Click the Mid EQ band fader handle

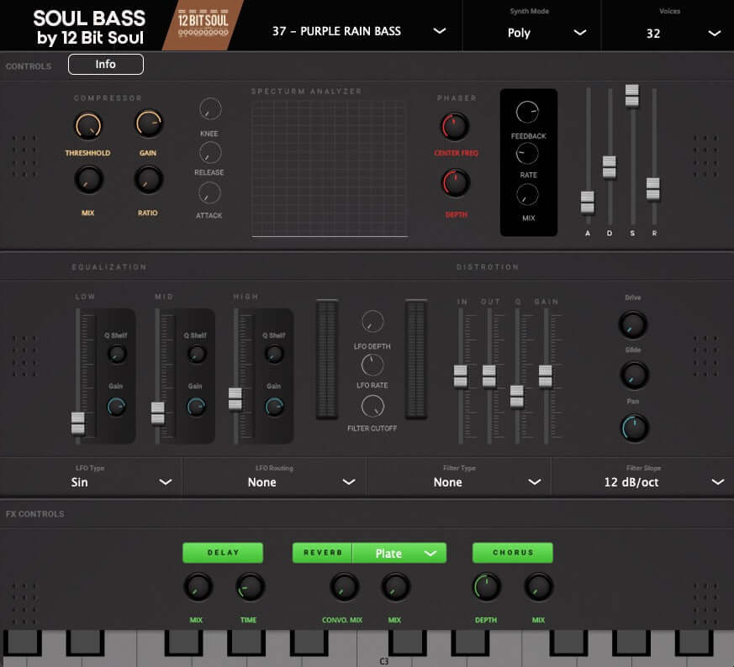(x=158, y=413)
